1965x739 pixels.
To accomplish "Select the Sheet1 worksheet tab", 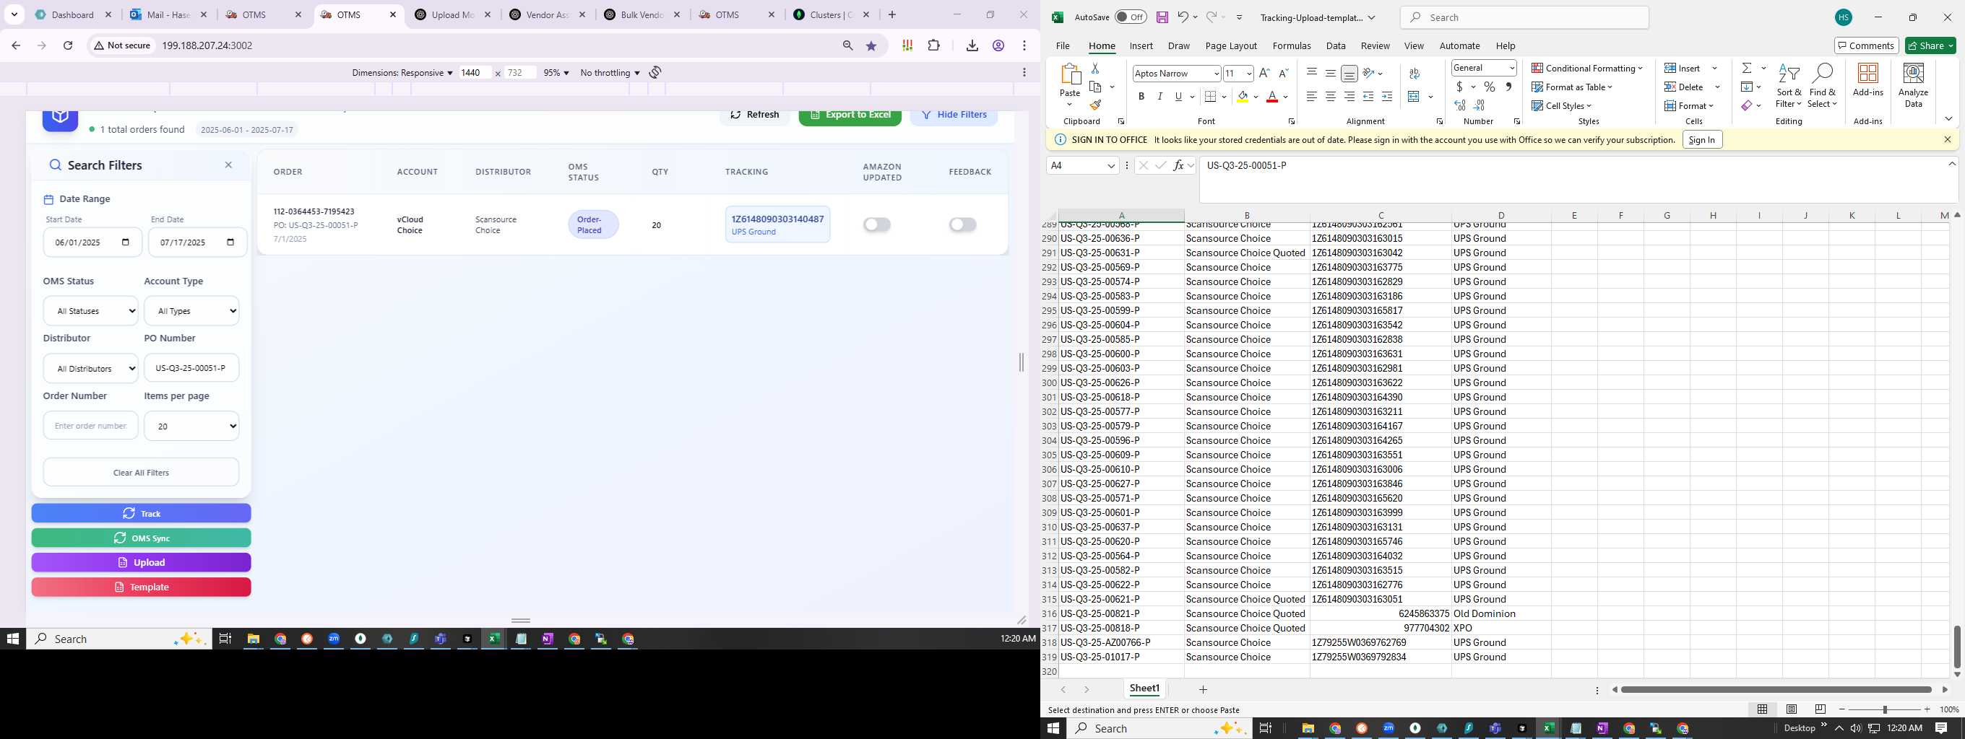I will 1144,688.
